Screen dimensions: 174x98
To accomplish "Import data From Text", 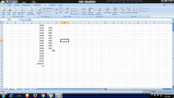I will [14, 11].
